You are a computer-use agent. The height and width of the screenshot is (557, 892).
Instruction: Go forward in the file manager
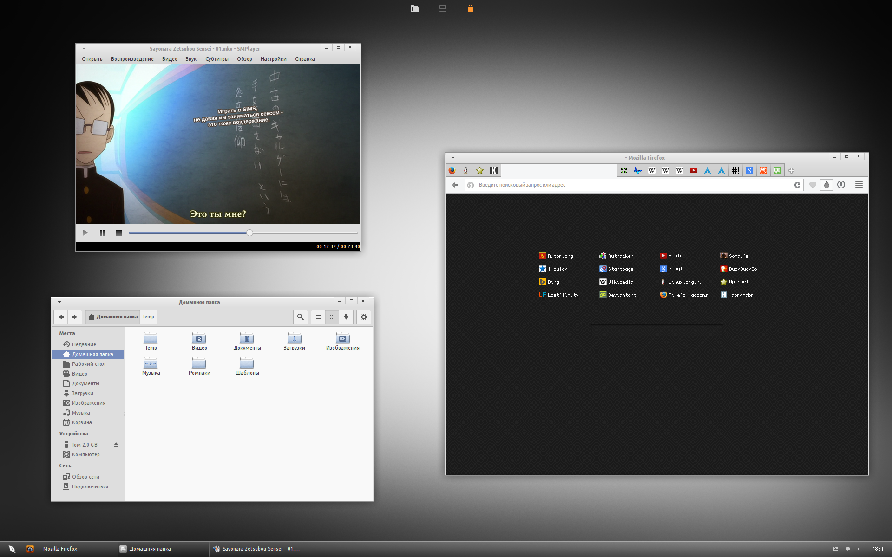[x=75, y=317]
